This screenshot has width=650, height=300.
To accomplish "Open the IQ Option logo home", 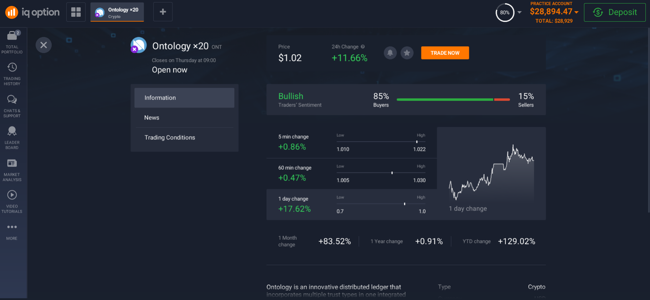I will click(x=32, y=12).
